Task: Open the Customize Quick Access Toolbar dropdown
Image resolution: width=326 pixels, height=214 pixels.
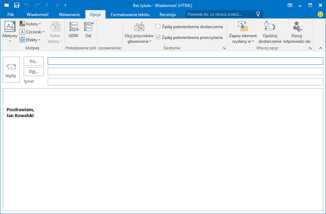Action: click(65, 5)
